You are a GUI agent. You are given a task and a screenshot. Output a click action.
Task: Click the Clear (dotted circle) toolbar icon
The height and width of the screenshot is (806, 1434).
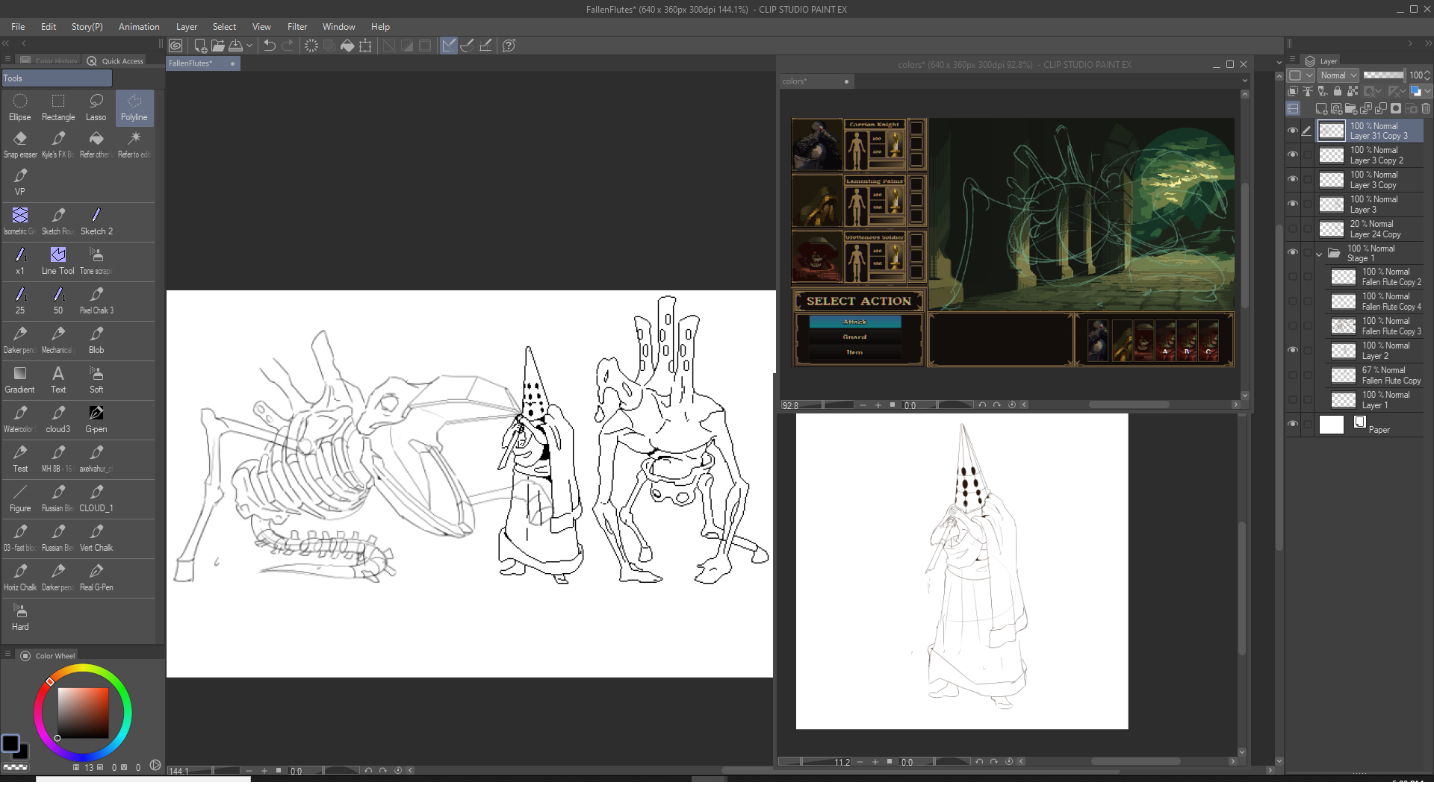[x=311, y=46]
